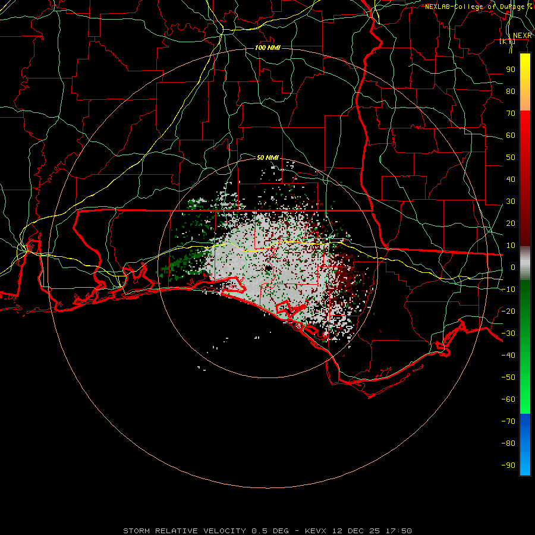Select the positive 70 value on the velocity scale

coord(511,114)
